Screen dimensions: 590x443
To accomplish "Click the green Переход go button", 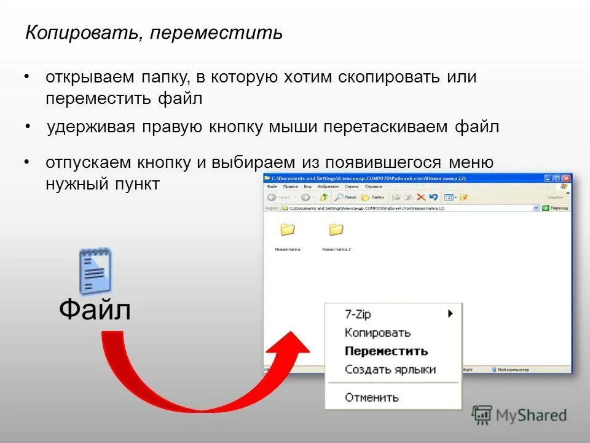I will 555,208.
